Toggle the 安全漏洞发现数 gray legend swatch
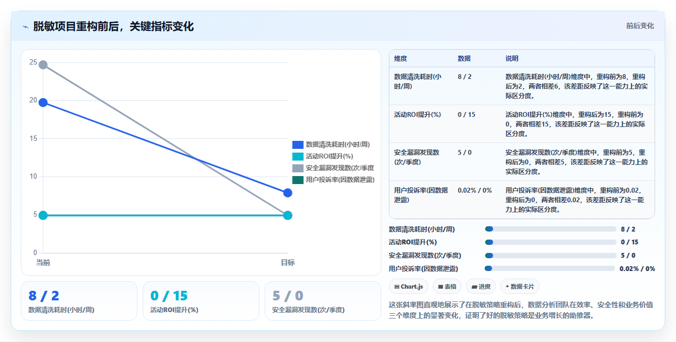This screenshot has height=342, width=676. coord(298,168)
